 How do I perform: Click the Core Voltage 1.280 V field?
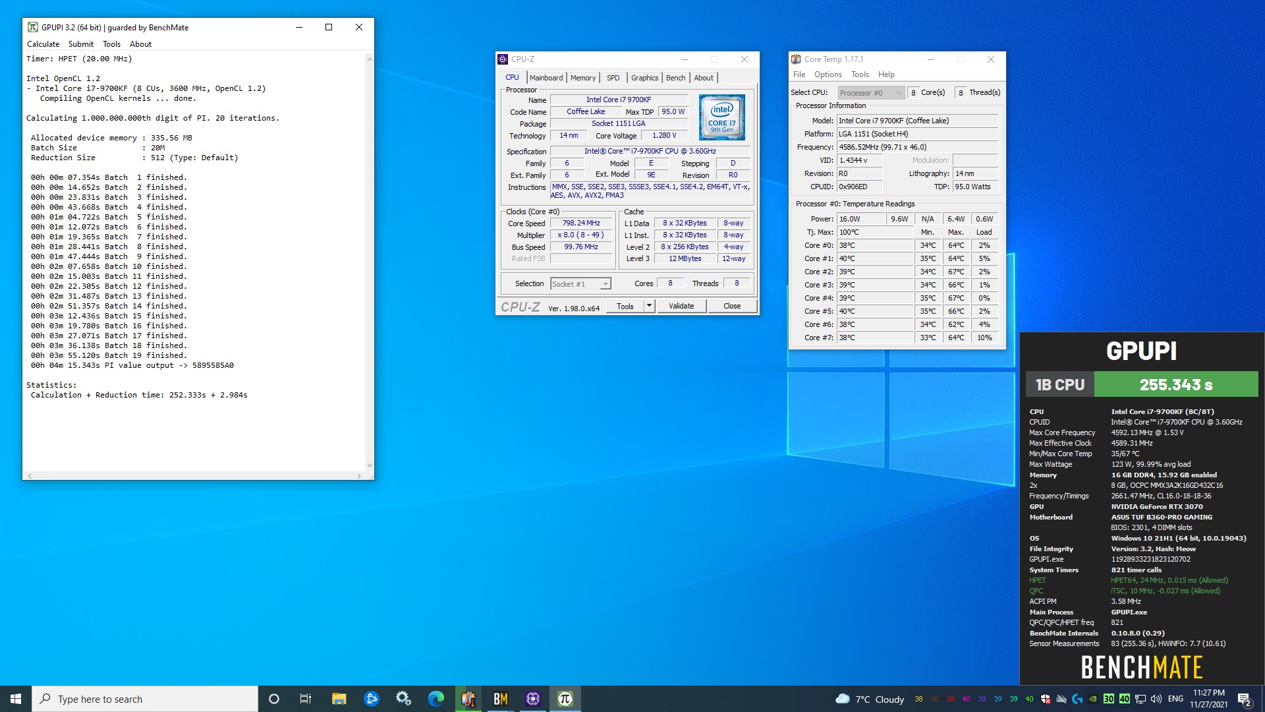point(664,136)
